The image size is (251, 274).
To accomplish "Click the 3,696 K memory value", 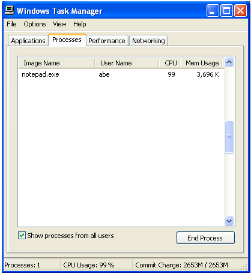I will 208,74.
